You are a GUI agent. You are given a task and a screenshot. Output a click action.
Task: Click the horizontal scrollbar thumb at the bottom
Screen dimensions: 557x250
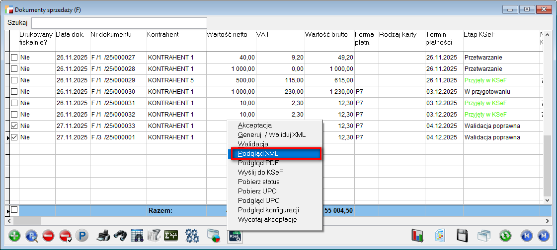27,221
